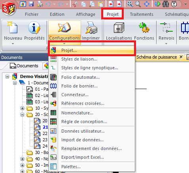Image resolution: width=189 pixels, height=173 pixels.
Task: Open the quick access toolbar customize arrow
Action: point(185,4)
